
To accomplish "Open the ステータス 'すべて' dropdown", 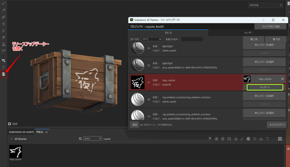I will 152,39.
